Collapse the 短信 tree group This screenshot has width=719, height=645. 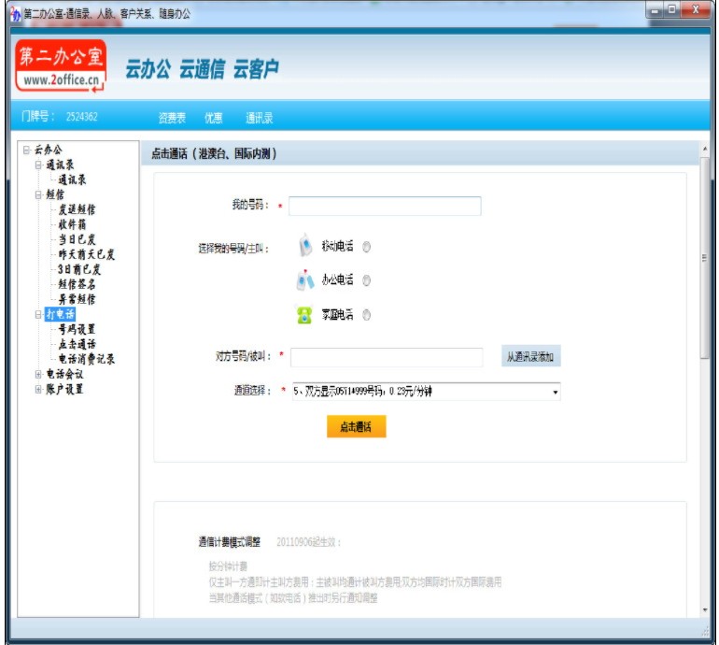[38, 194]
